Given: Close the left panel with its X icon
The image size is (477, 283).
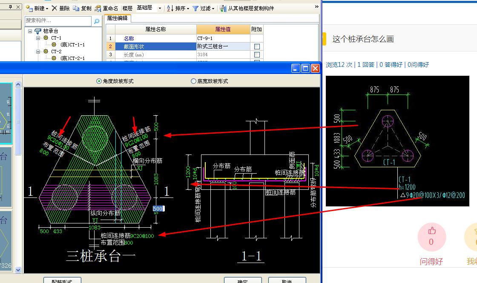Looking at the screenshot, I should 18,7.
